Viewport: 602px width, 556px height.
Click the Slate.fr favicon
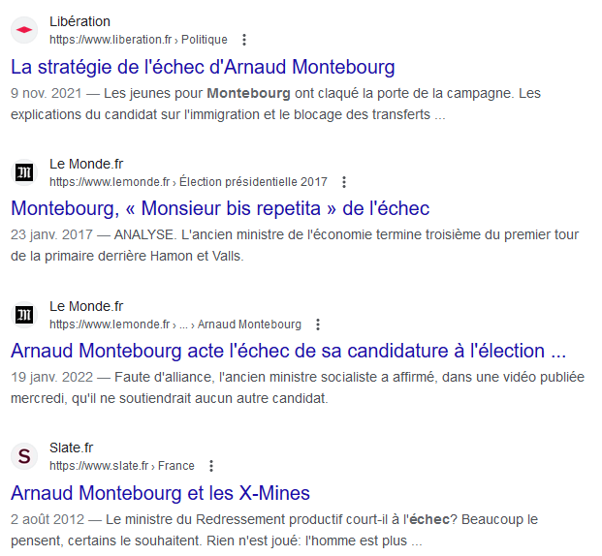pos(24,456)
